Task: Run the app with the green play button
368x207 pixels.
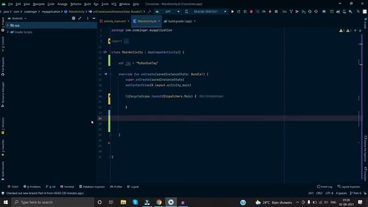Action: point(232,11)
